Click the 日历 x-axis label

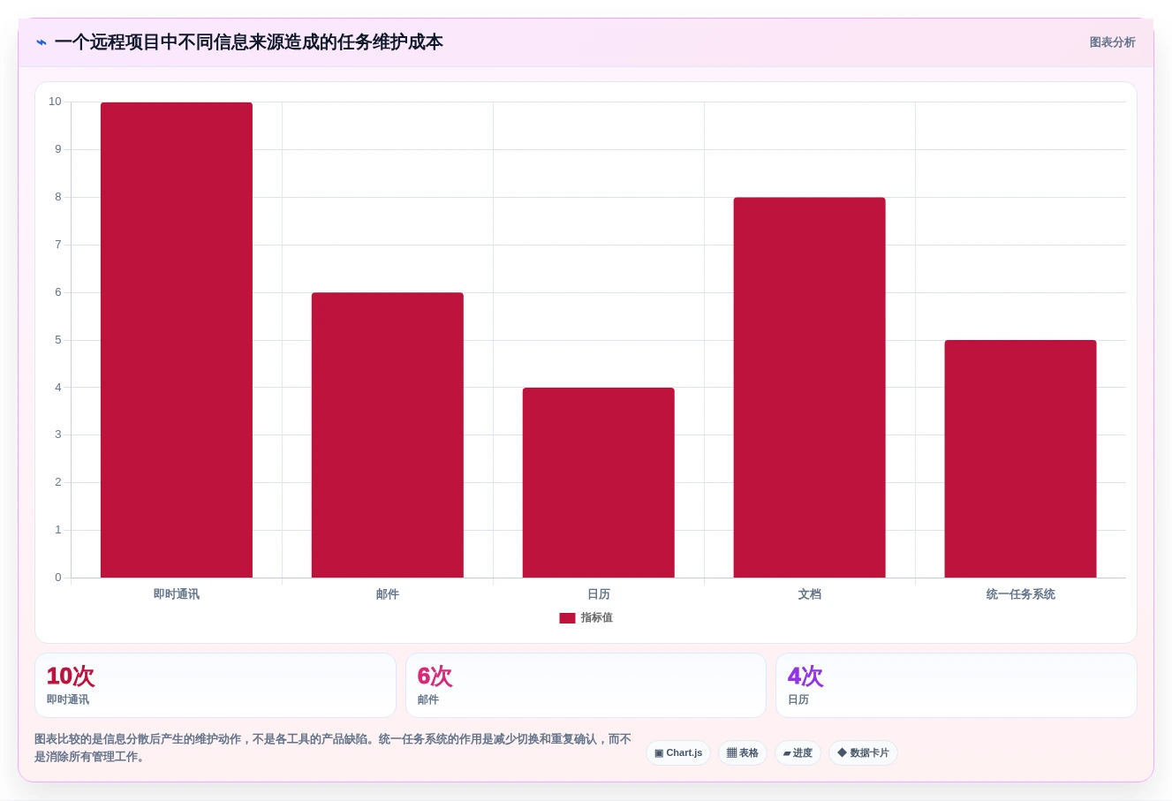point(599,594)
